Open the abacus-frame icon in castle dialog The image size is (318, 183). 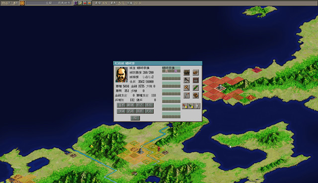click(195, 80)
